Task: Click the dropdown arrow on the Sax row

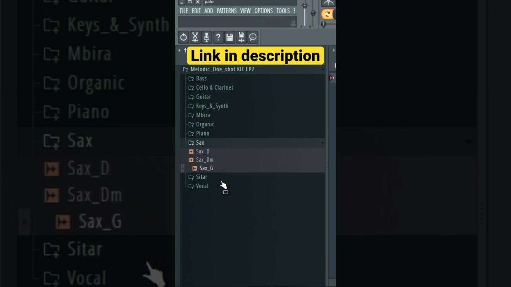Action: (323, 143)
